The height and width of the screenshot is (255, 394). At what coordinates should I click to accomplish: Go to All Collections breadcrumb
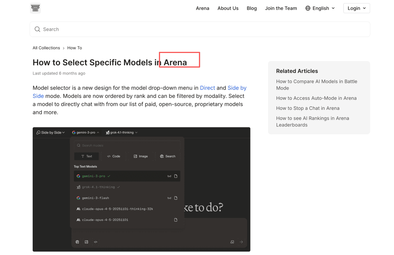pyautogui.click(x=46, y=48)
